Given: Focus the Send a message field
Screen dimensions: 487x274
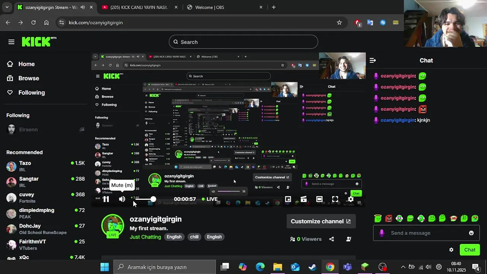Looking at the screenshot, I should [x=426, y=233].
